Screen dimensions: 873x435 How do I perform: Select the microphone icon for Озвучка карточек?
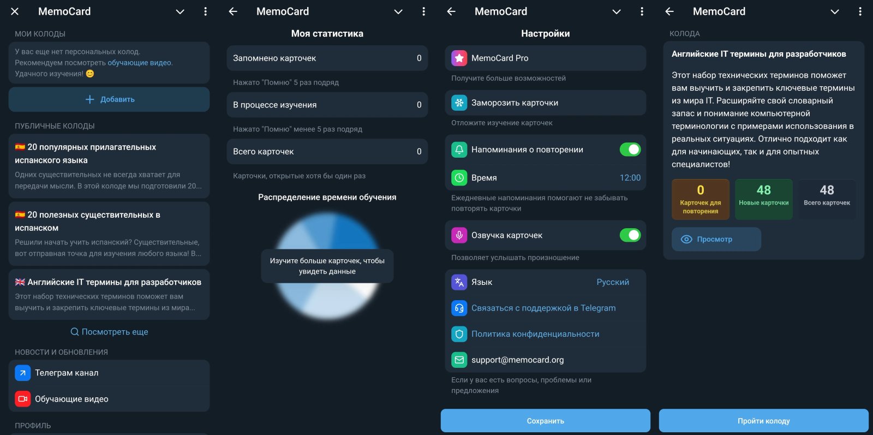[459, 235]
